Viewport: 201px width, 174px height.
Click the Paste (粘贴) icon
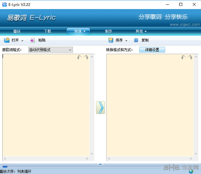click(32, 40)
